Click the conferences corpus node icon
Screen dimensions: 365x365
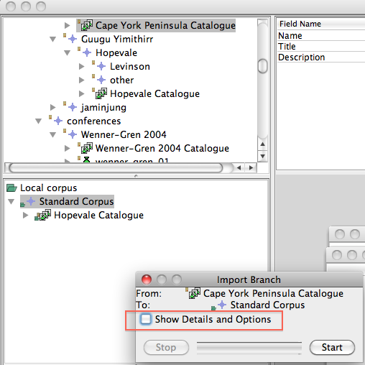[58, 121]
